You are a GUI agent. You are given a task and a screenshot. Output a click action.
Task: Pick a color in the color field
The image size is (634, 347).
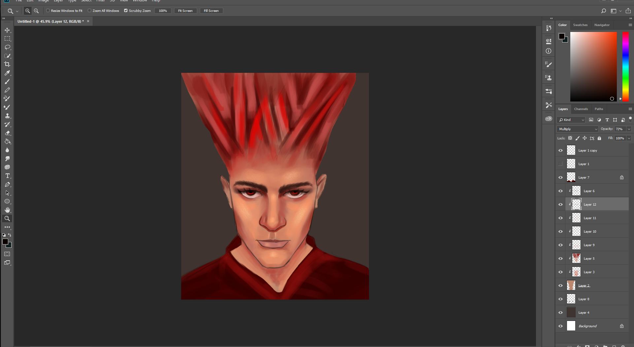pos(593,67)
